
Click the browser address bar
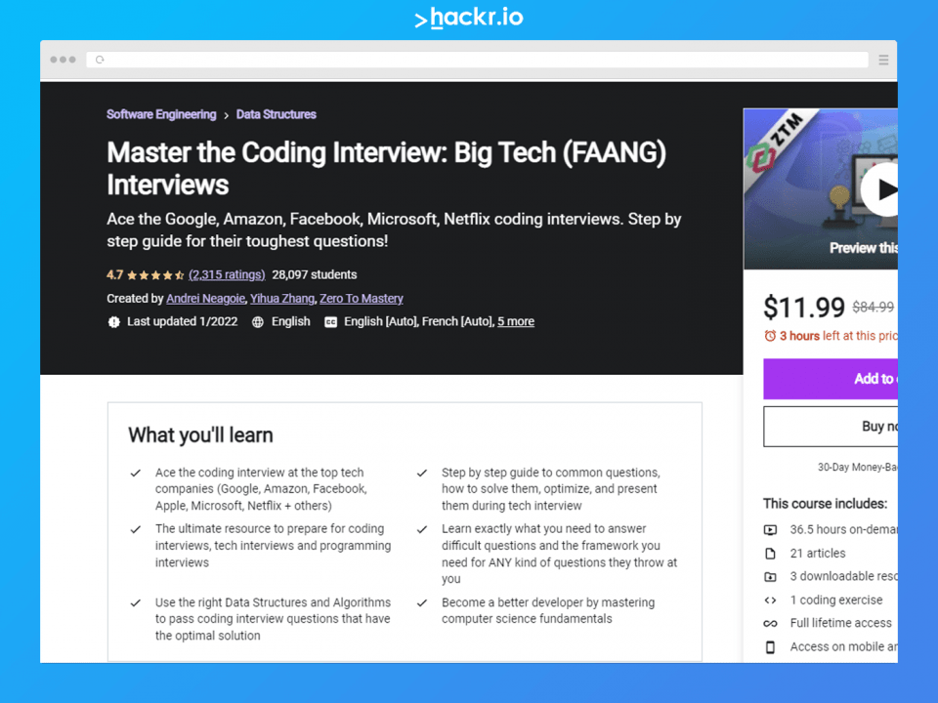coord(478,60)
